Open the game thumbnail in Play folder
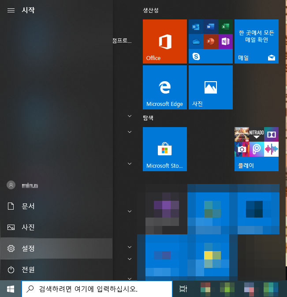The width and height of the screenshot is (287, 297). (x=242, y=134)
